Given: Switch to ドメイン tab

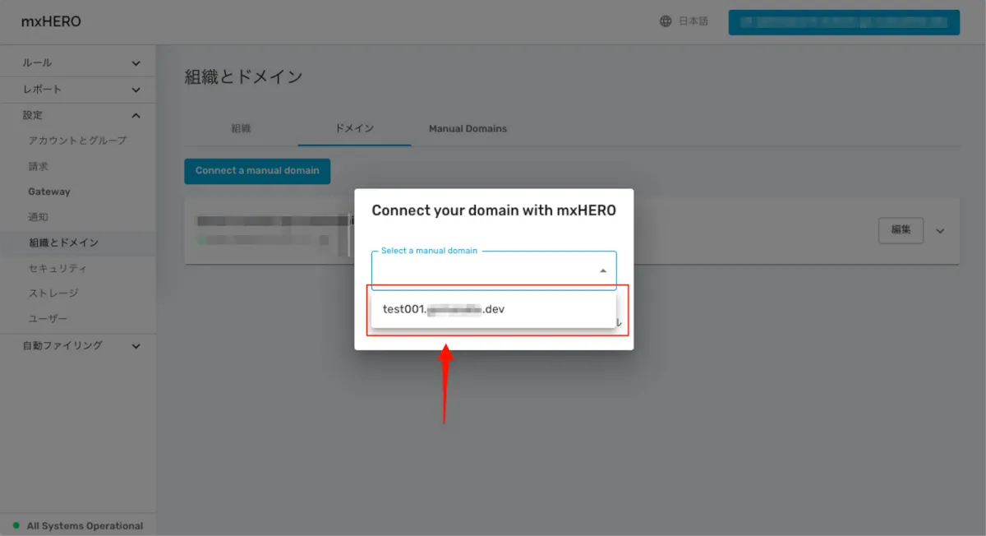Looking at the screenshot, I should pos(354,129).
